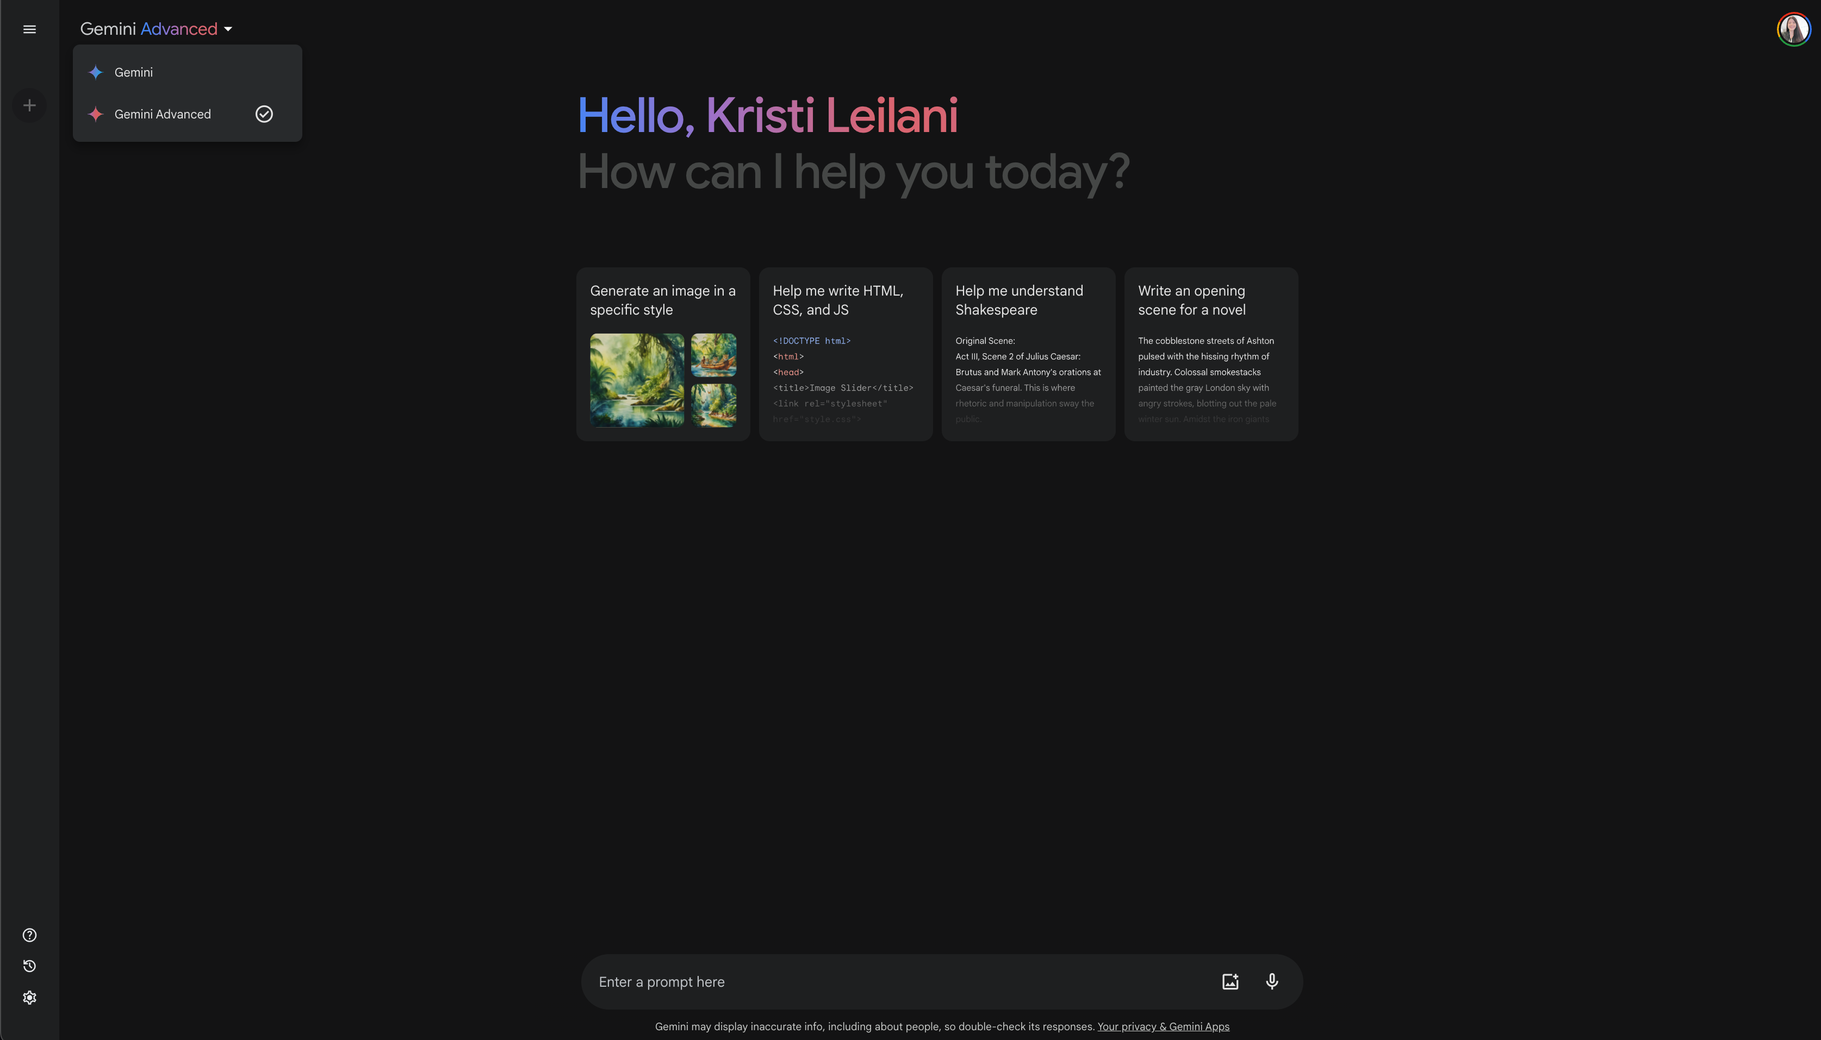Click the sidebar menu hamburger icon
The height and width of the screenshot is (1040, 1821).
[29, 29]
